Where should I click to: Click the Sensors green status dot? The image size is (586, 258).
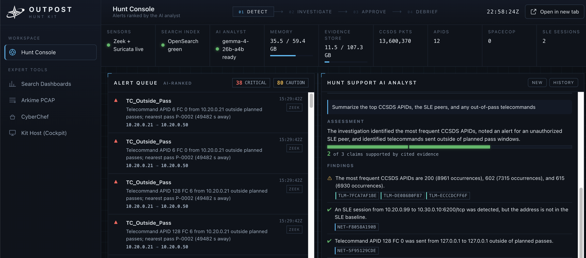tap(108, 45)
